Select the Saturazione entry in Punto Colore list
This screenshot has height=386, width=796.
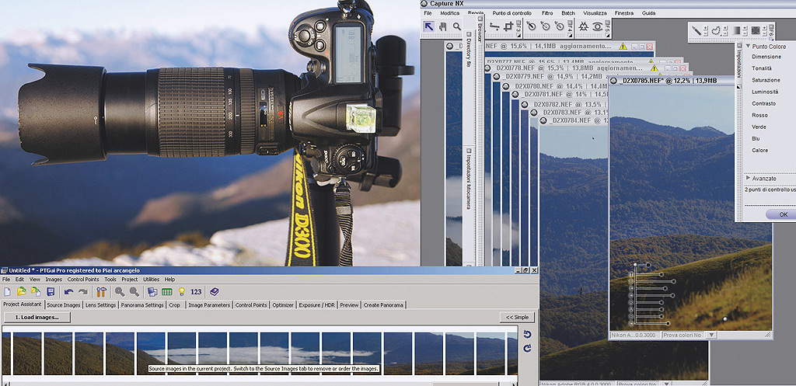[766, 80]
